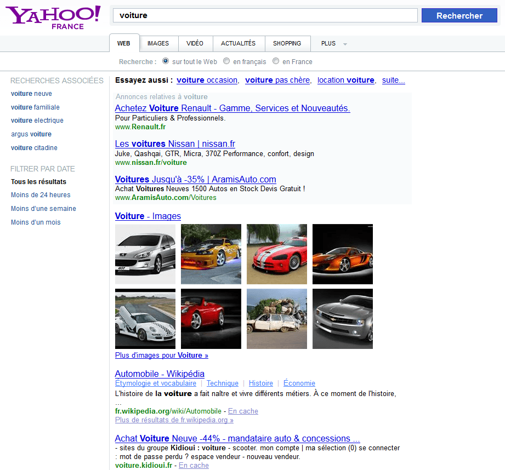Open the VIDÉO tab
The image size is (505, 470).
[x=195, y=43]
